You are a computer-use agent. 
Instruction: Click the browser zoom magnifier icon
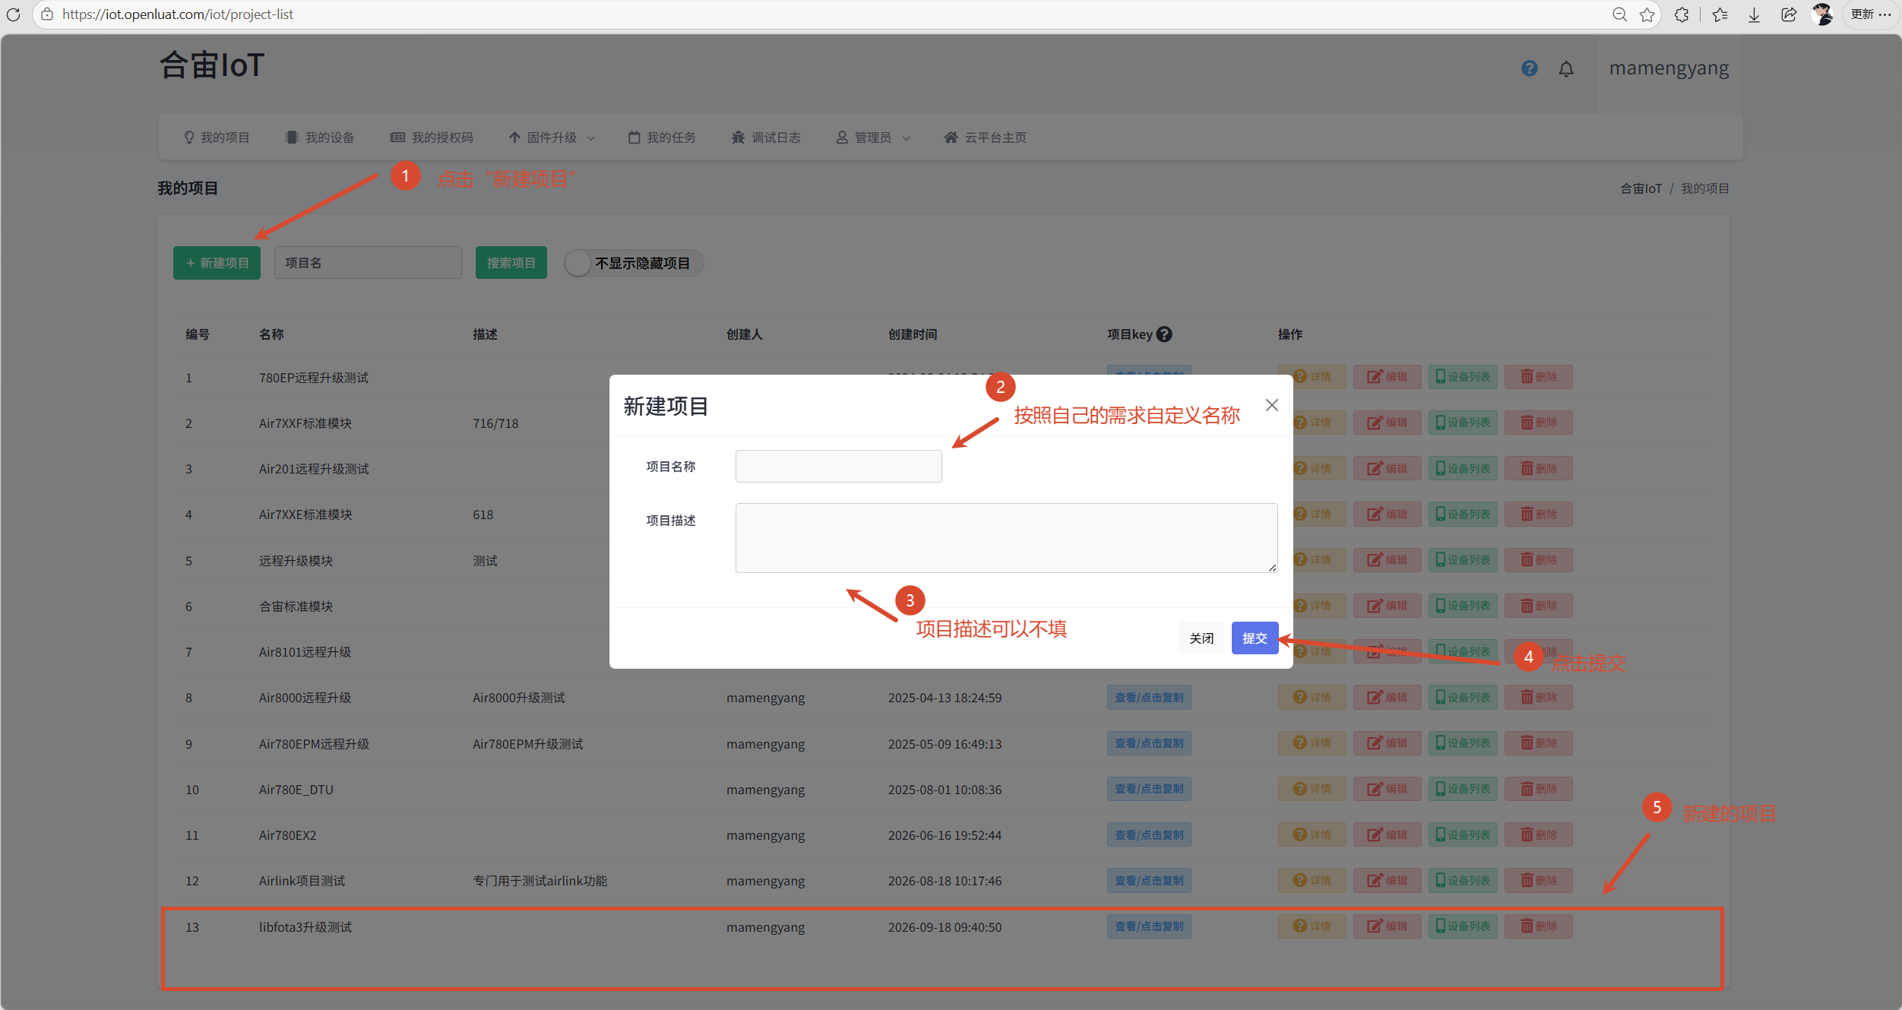pos(1619,14)
